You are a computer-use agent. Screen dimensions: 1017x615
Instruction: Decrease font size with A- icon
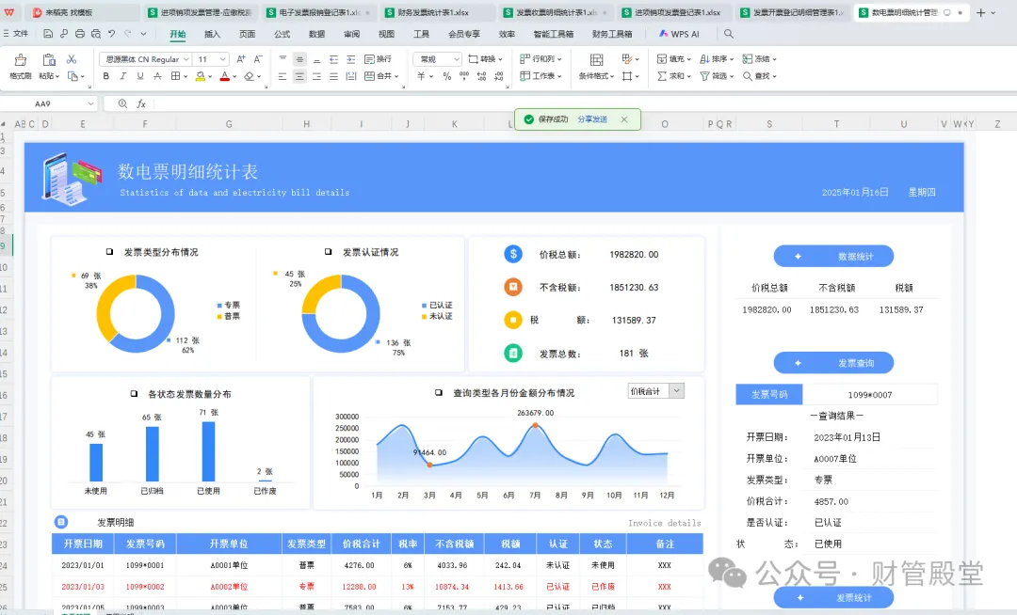click(x=257, y=59)
